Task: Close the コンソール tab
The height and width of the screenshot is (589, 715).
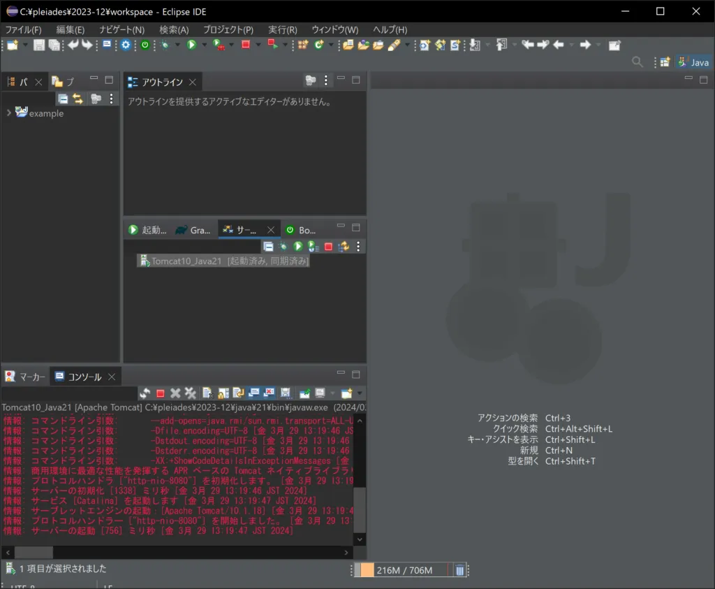Action: (112, 377)
